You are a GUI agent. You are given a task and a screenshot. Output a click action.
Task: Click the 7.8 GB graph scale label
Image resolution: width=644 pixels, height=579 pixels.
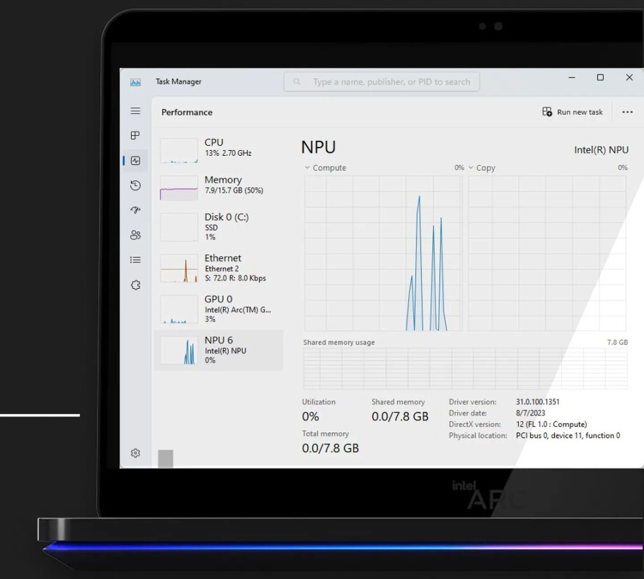618,342
